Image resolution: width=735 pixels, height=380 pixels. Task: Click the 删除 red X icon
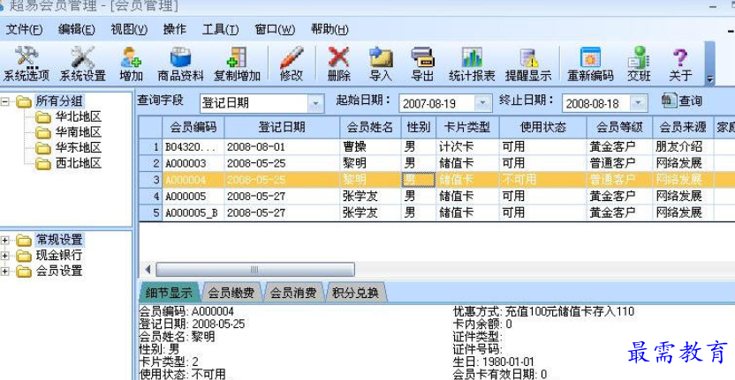click(338, 64)
